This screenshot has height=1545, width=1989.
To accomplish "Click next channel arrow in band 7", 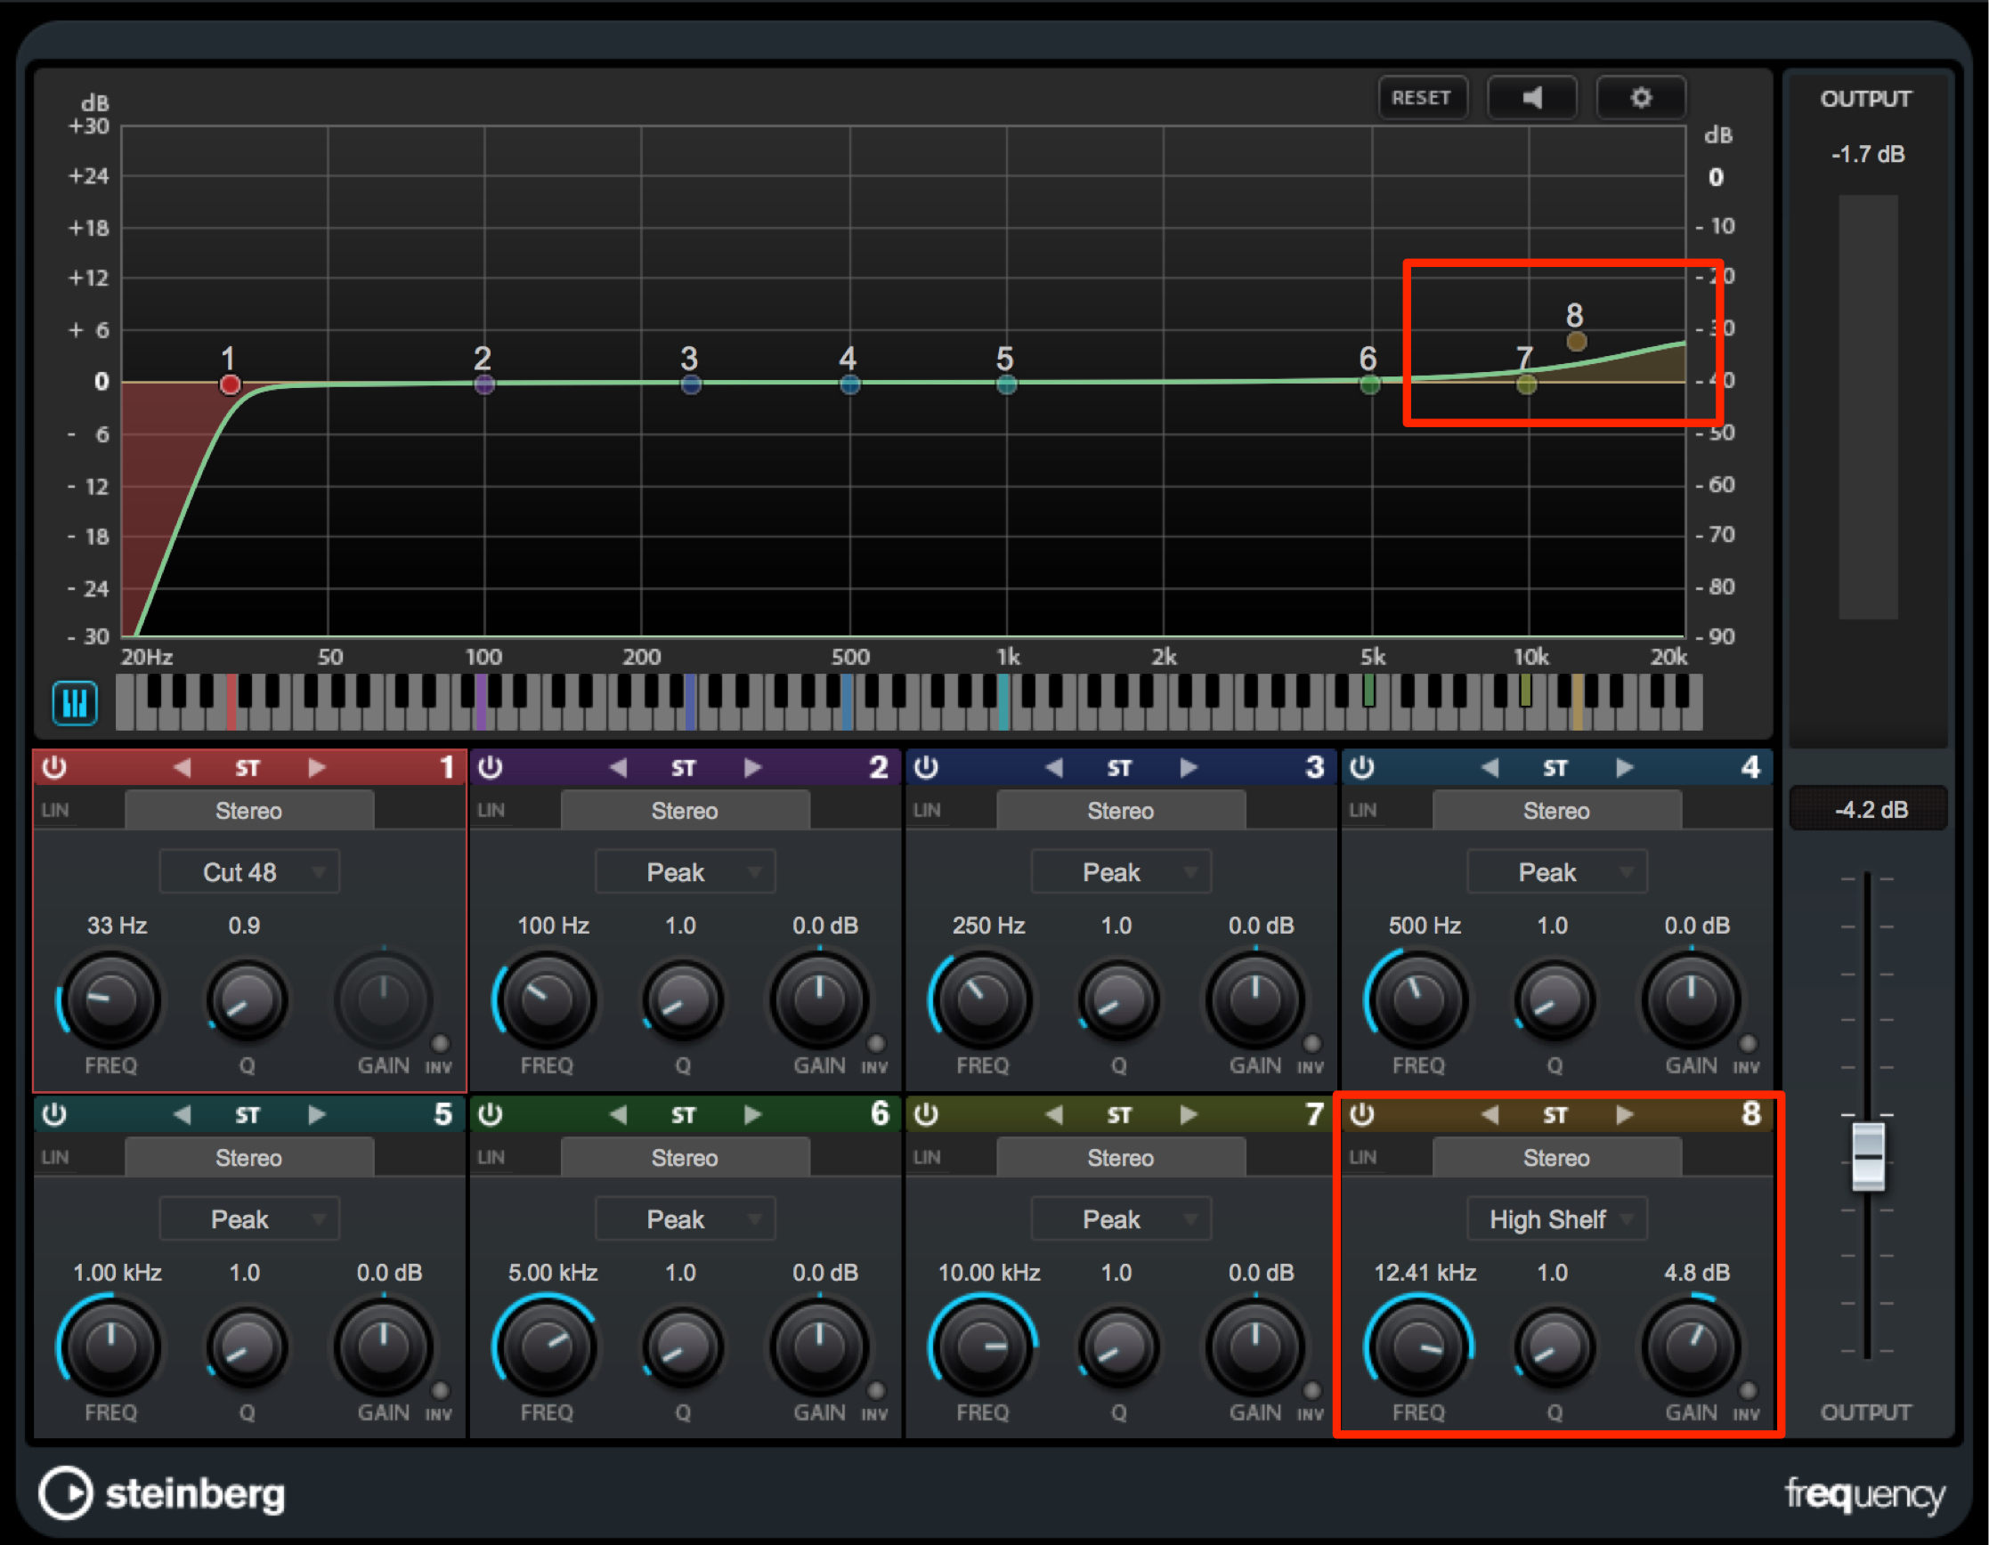I will point(1188,1114).
